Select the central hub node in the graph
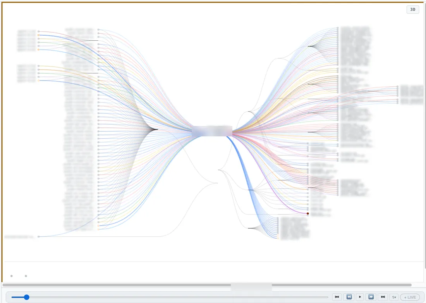 tap(212, 131)
